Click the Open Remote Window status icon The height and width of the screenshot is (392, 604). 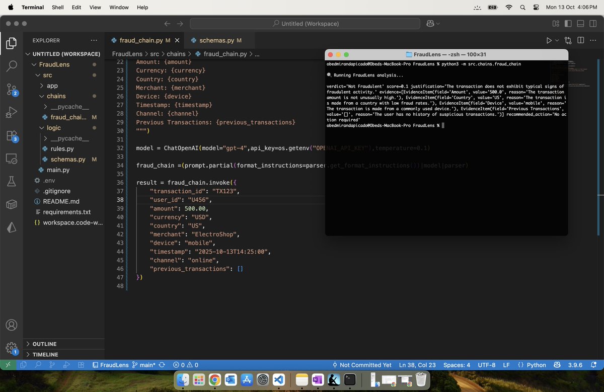point(8,365)
